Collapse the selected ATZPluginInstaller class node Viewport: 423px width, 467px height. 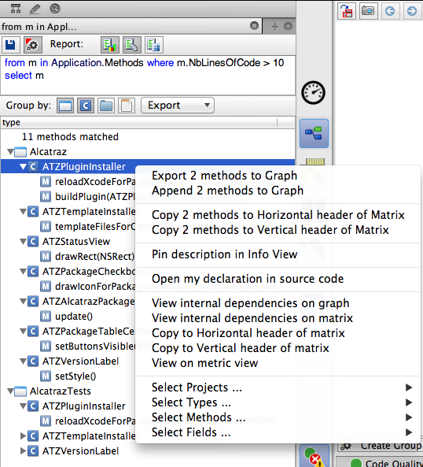coord(23,167)
